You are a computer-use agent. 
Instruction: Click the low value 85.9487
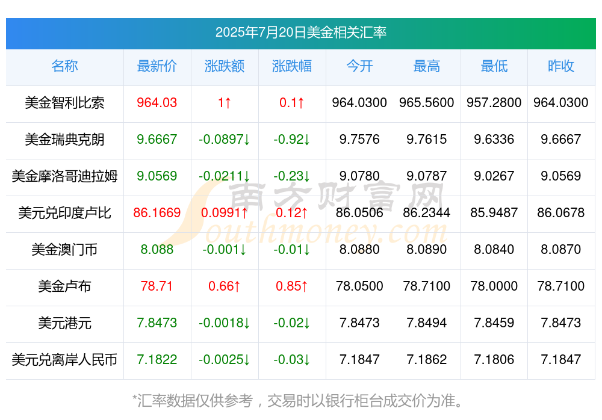[494, 212]
